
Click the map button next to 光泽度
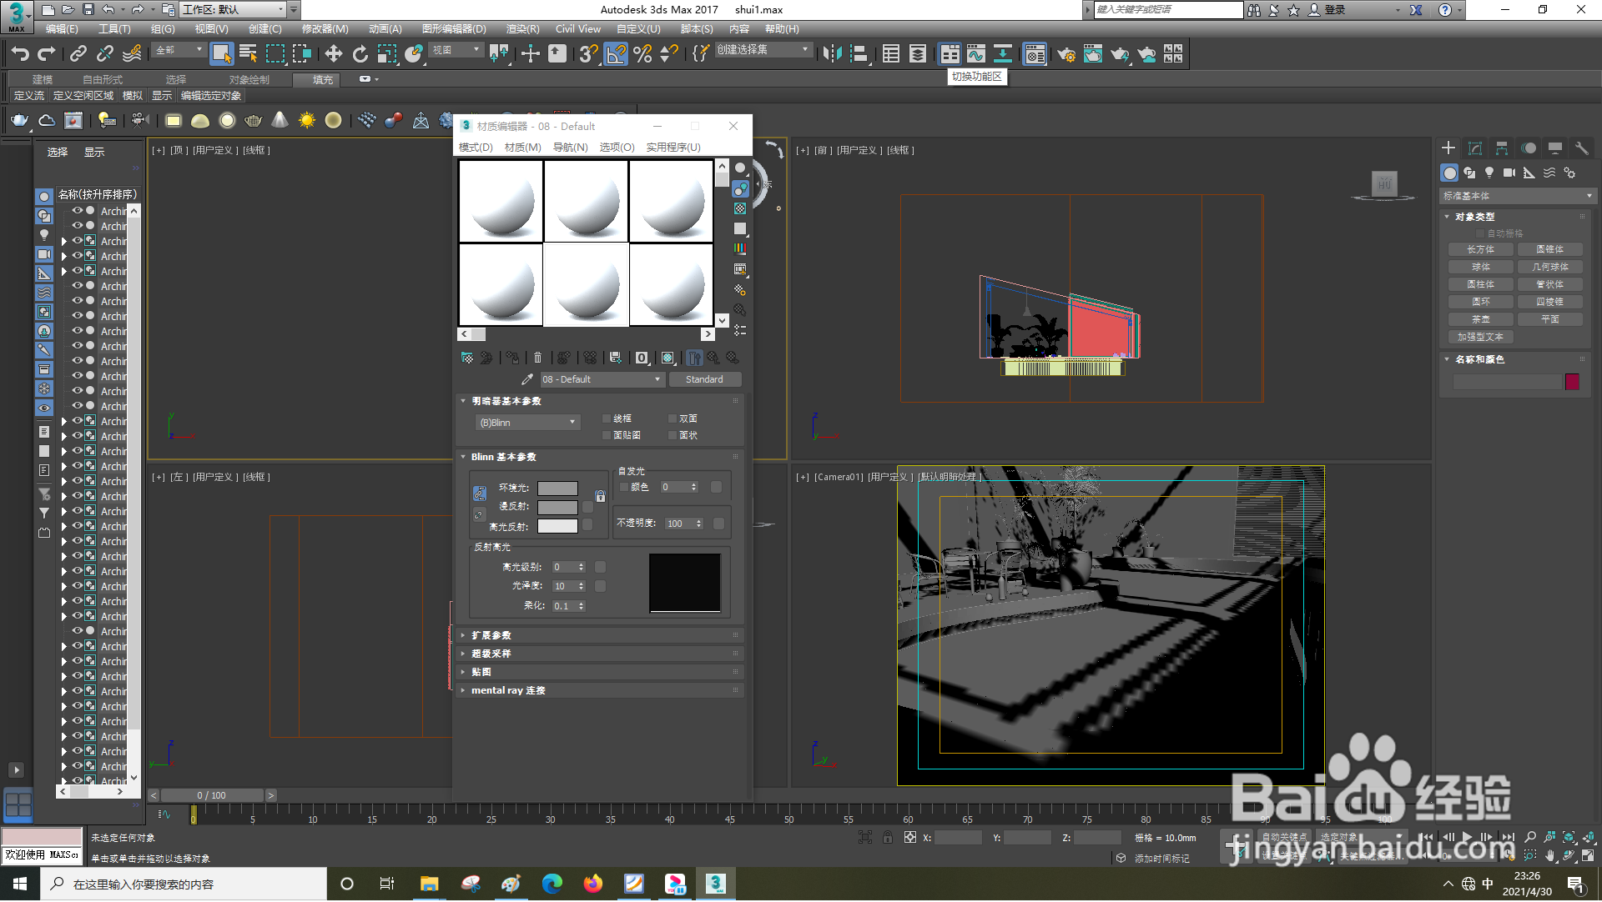tap(600, 586)
